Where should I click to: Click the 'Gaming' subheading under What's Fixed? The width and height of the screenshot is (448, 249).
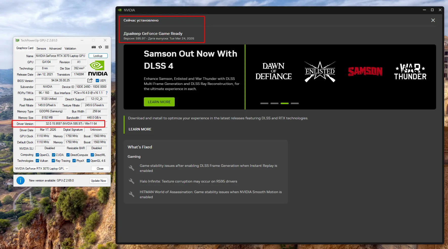pos(134,156)
